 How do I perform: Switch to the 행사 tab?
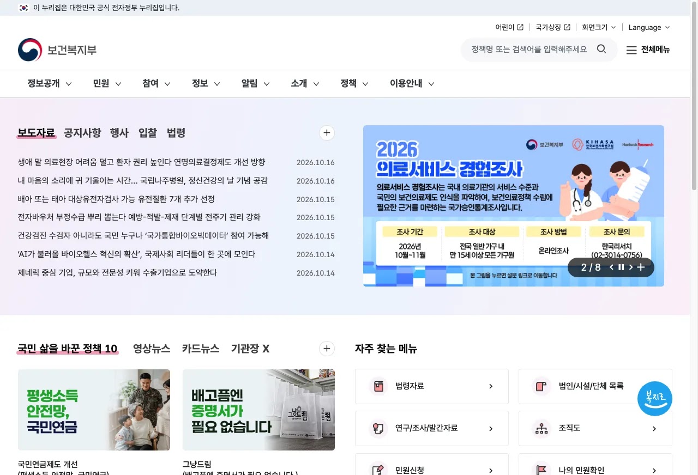coord(119,133)
